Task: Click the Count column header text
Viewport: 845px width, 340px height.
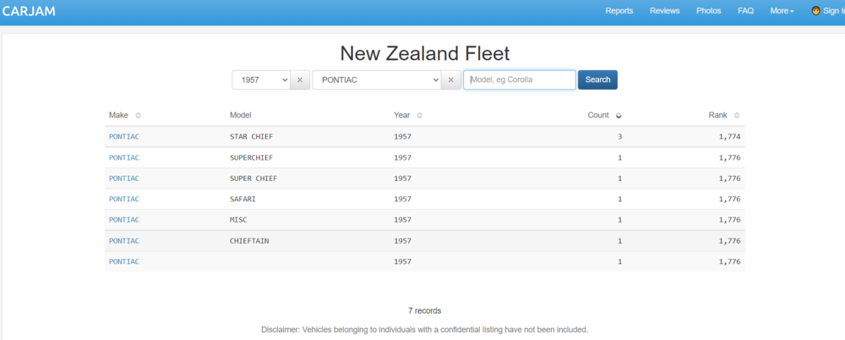Action: 598,115
